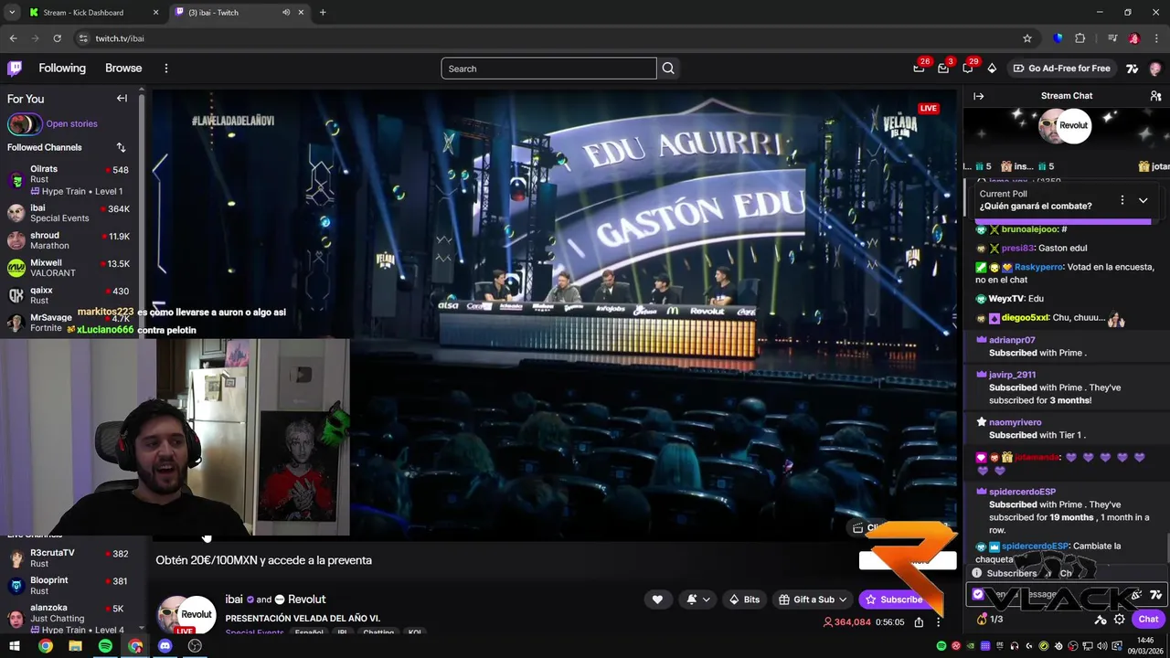Open the Get Bits diamond icon in top bar
1170x658 pixels.
point(992,69)
